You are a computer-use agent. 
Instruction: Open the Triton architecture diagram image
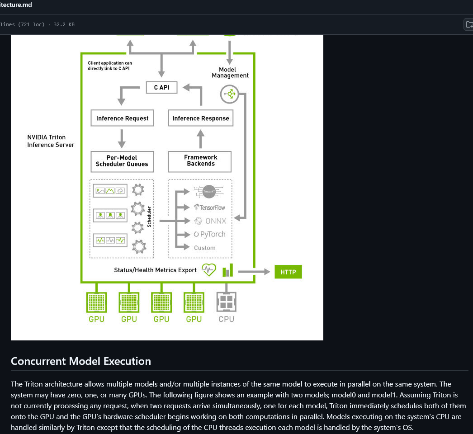[167, 187]
